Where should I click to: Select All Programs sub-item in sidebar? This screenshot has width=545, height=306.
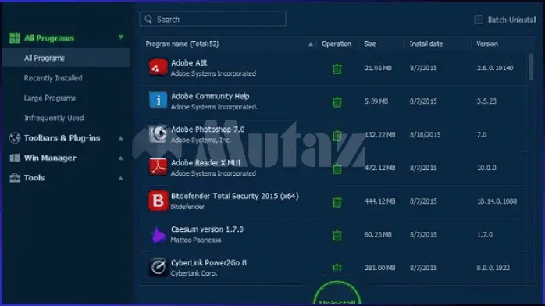click(66, 58)
